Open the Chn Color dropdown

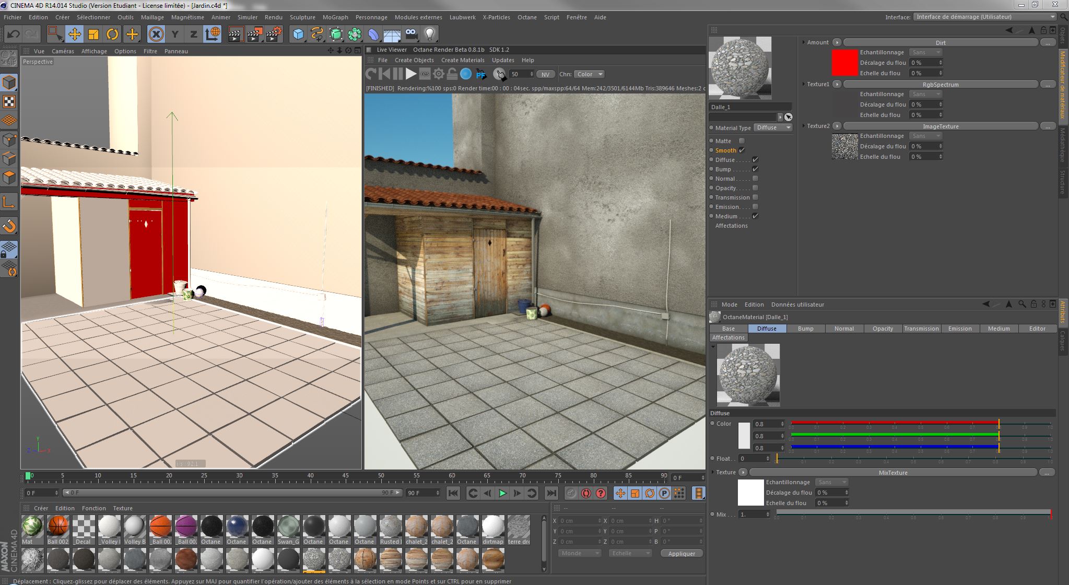[589, 74]
